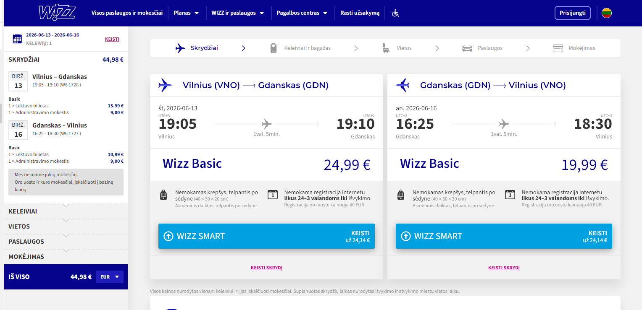This screenshot has height=310, width=642.
Task: Change currency using the EUR dropdown
Action: point(110,277)
